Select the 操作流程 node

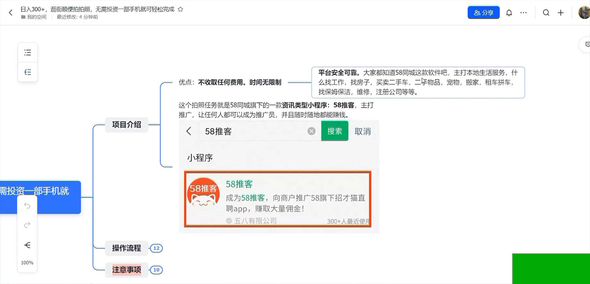[x=127, y=248]
